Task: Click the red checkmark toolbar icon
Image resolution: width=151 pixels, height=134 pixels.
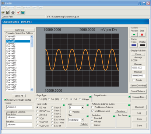Action: click(18, 12)
